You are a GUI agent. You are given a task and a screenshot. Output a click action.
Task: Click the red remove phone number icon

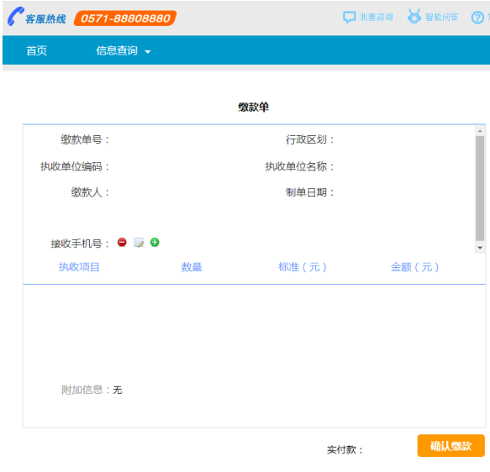122,242
